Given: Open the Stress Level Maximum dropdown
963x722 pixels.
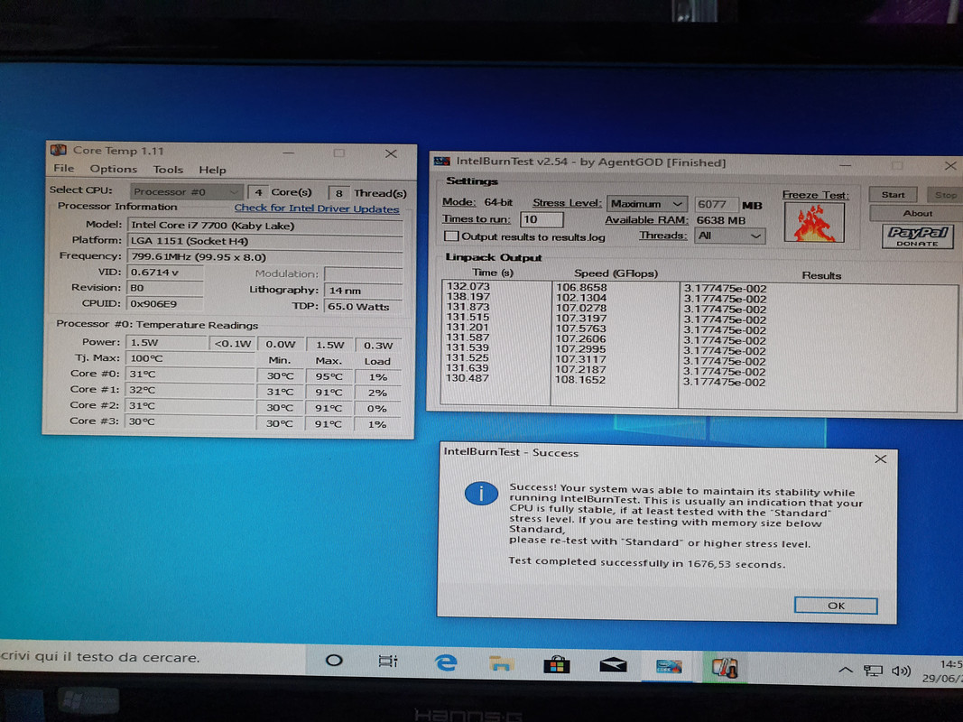Looking at the screenshot, I should [646, 203].
